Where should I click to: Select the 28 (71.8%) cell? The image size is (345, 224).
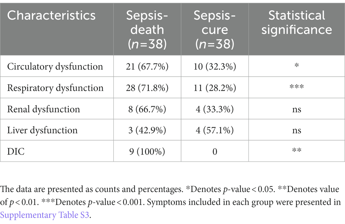pyautogui.click(x=147, y=88)
